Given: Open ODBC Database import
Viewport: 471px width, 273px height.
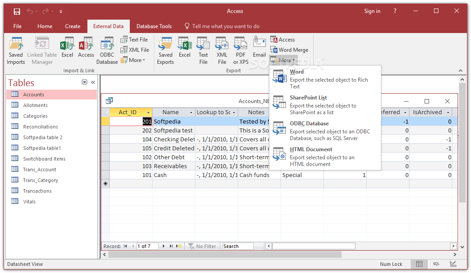Looking at the screenshot, I should (x=107, y=50).
